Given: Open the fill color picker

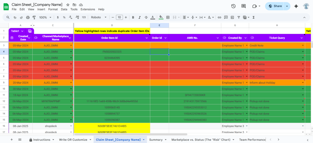Looking at the screenshot, I should click(161, 17).
